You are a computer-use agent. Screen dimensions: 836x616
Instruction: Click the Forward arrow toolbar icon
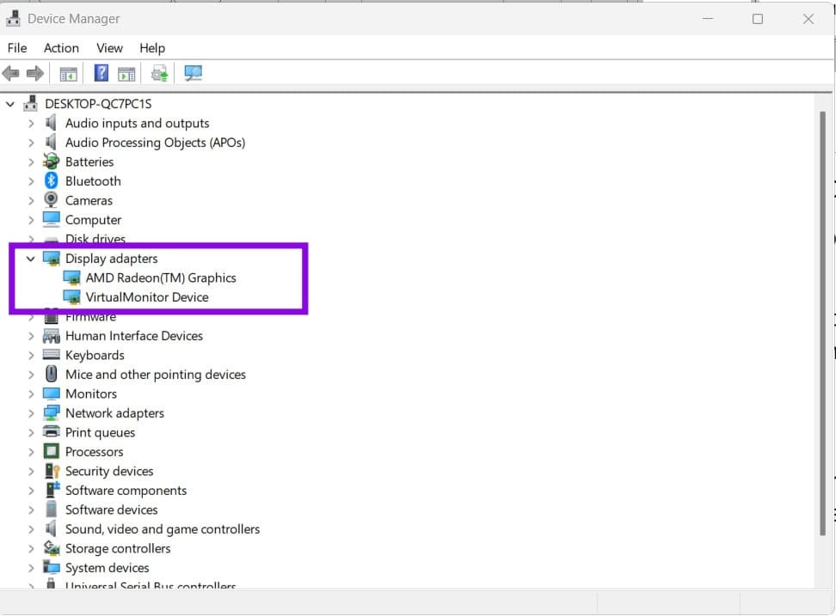[x=34, y=73]
